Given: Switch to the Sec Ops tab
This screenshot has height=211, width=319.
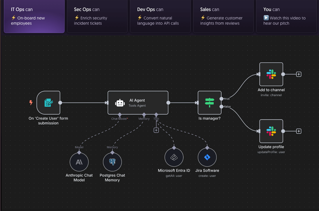Looking at the screenshot, I should coord(97,16).
